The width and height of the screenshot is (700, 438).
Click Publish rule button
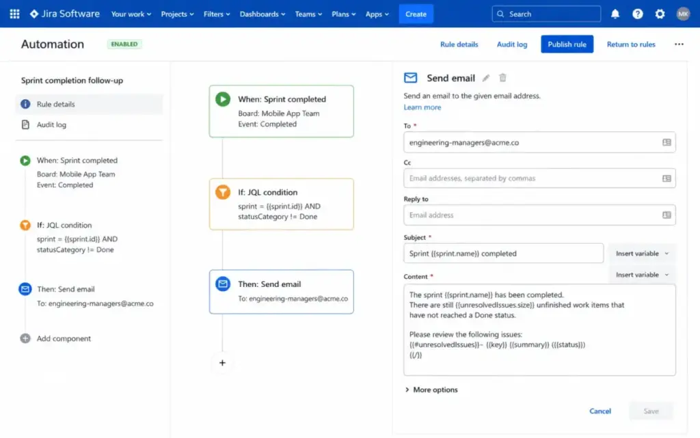[x=567, y=44]
